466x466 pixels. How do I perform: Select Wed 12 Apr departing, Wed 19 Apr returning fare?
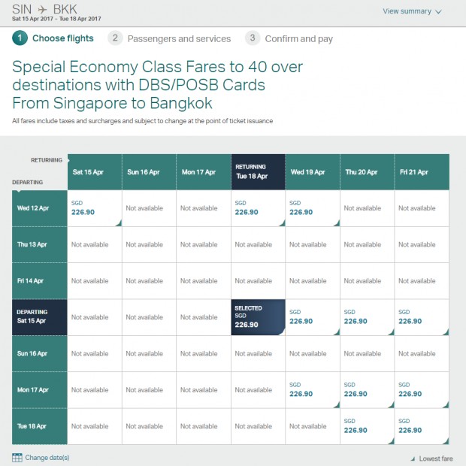click(x=313, y=208)
